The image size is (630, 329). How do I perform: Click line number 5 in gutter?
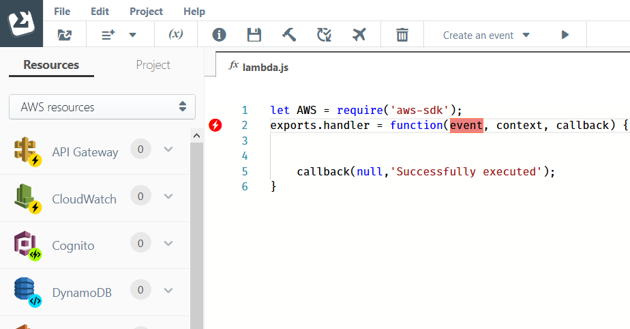click(x=245, y=172)
